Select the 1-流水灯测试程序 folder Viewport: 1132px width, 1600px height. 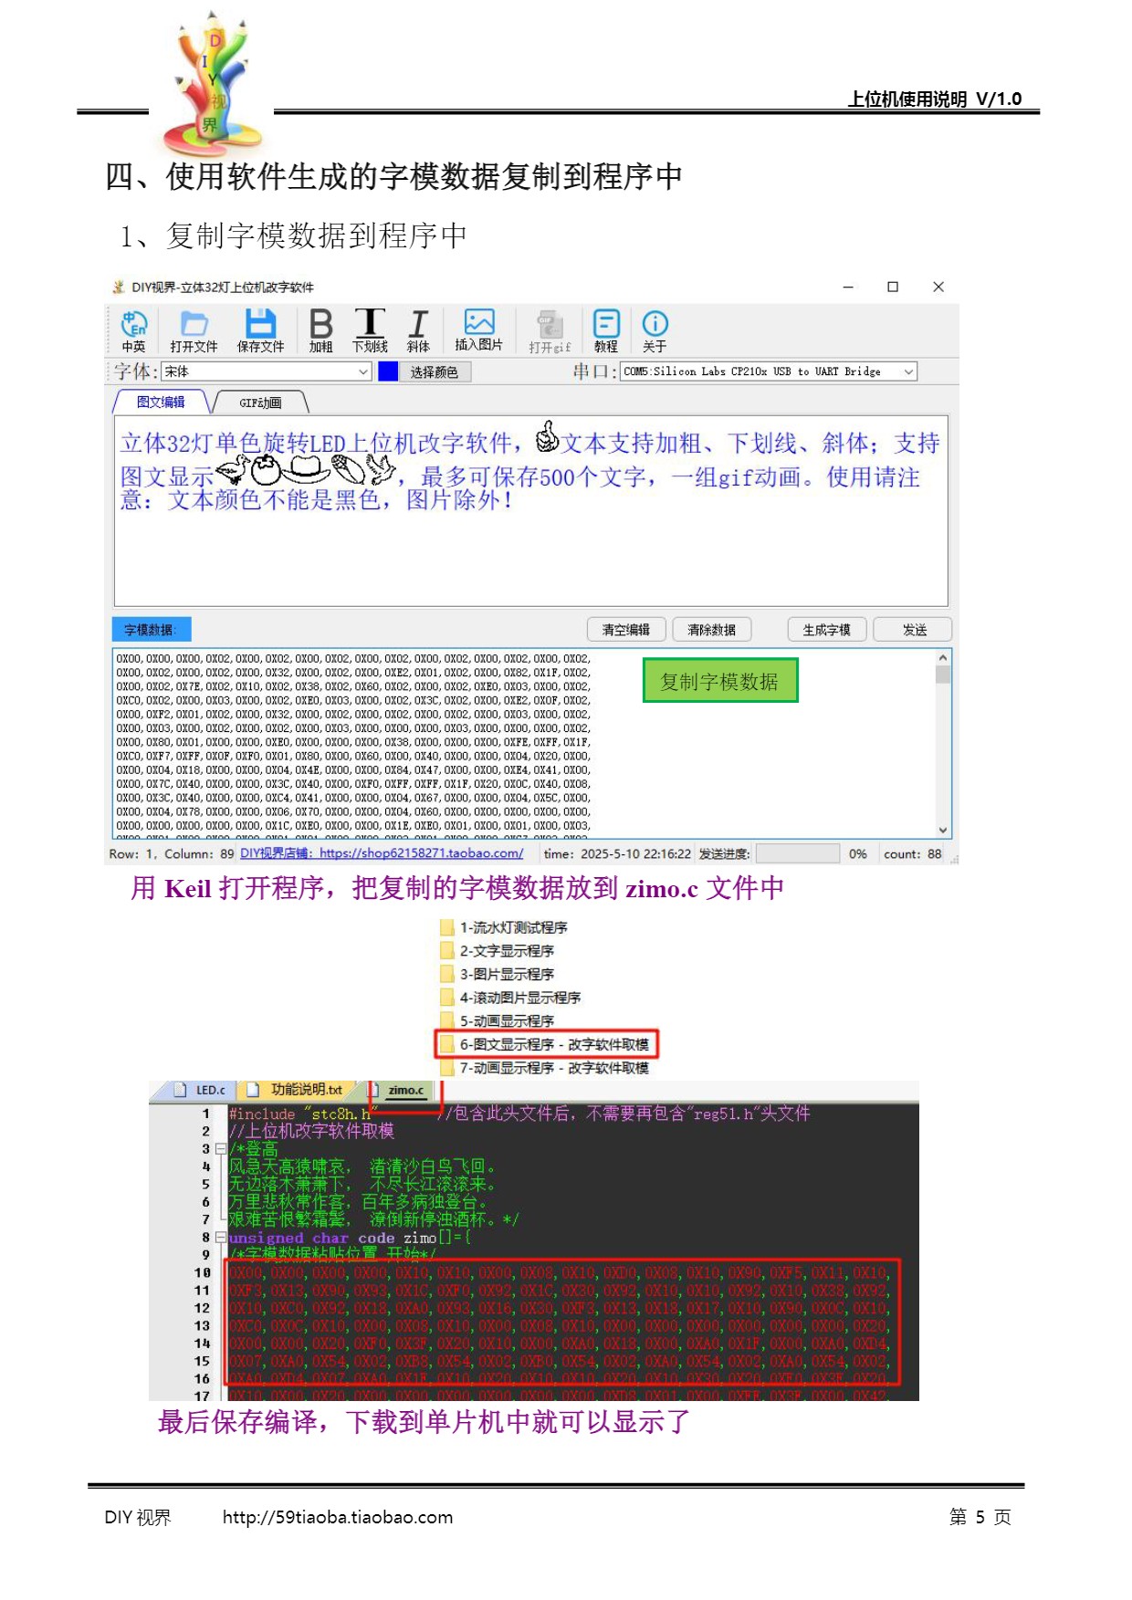coord(503,927)
